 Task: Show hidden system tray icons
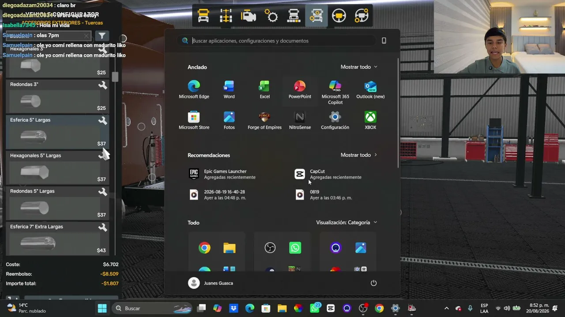pos(446,308)
